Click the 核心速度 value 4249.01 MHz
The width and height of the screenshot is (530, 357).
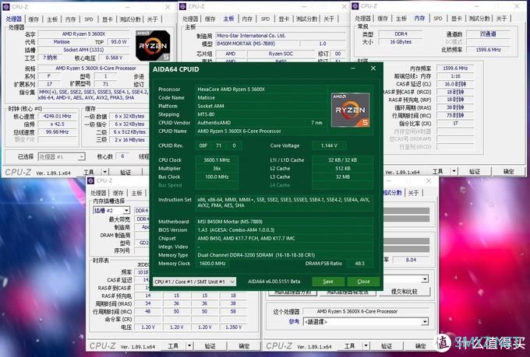pos(57,116)
